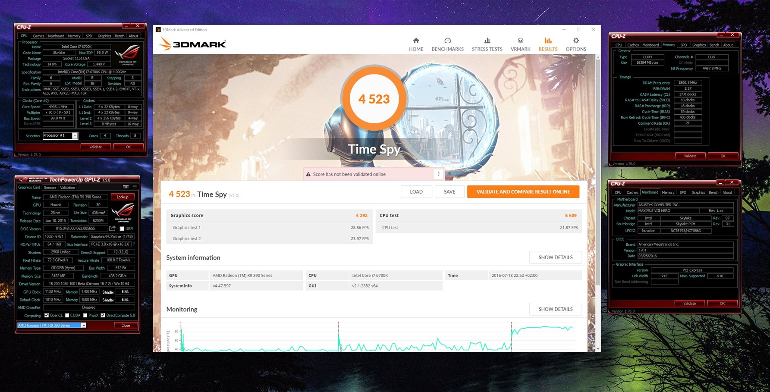
Task: Switch to Bench tab in top-left CPU-Z
Action: pos(119,36)
